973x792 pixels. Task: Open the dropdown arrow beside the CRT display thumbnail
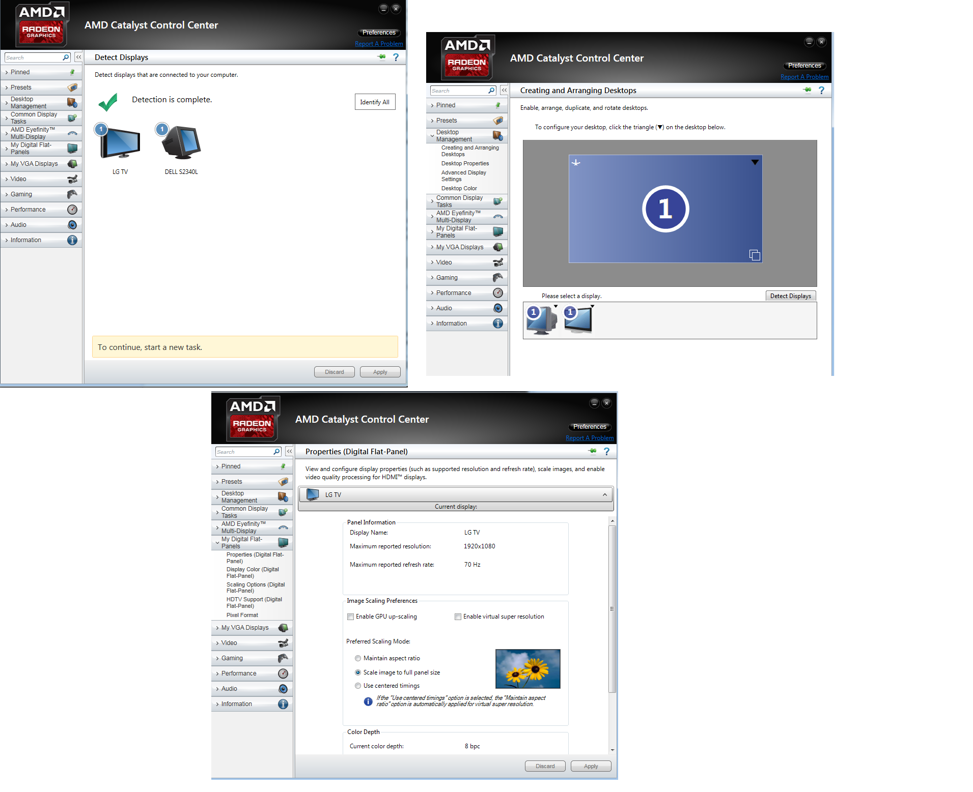click(555, 306)
